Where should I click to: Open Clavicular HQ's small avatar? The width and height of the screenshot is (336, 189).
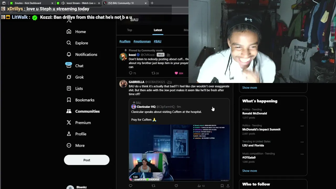point(134,107)
